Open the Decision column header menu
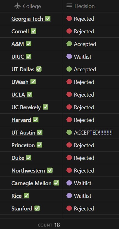 click(91, 6)
